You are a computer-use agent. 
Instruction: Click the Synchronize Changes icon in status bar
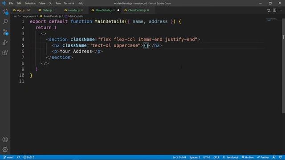tap(19, 157)
